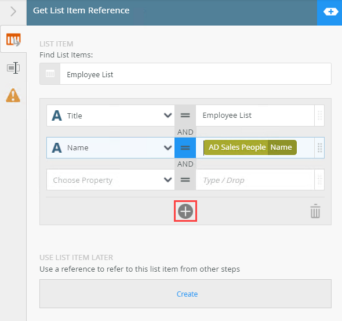This screenshot has width=342, height=321.
Task: Open the errors tab with warning triangle
Action: pyautogui.click(x=13, y=95)
